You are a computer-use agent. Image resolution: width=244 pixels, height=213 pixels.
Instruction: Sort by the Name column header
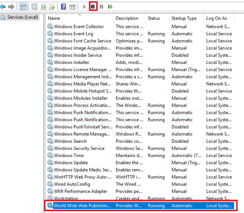coord(54,18)
